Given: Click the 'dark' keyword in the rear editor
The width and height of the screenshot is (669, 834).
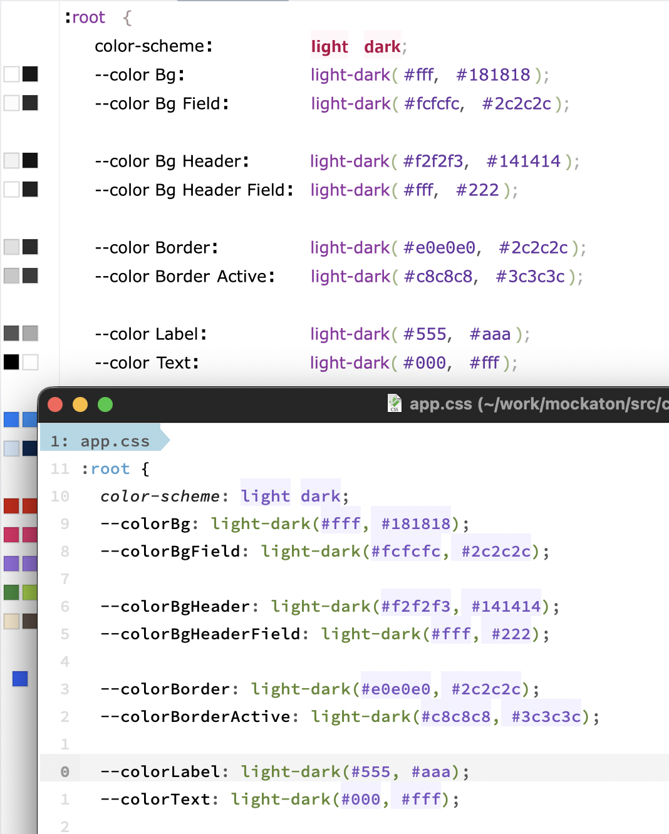Looking at the screenshot, I should (x=382, y=46).
